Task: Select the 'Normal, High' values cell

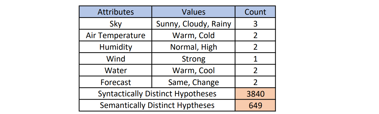Action: tap(193, 47)
